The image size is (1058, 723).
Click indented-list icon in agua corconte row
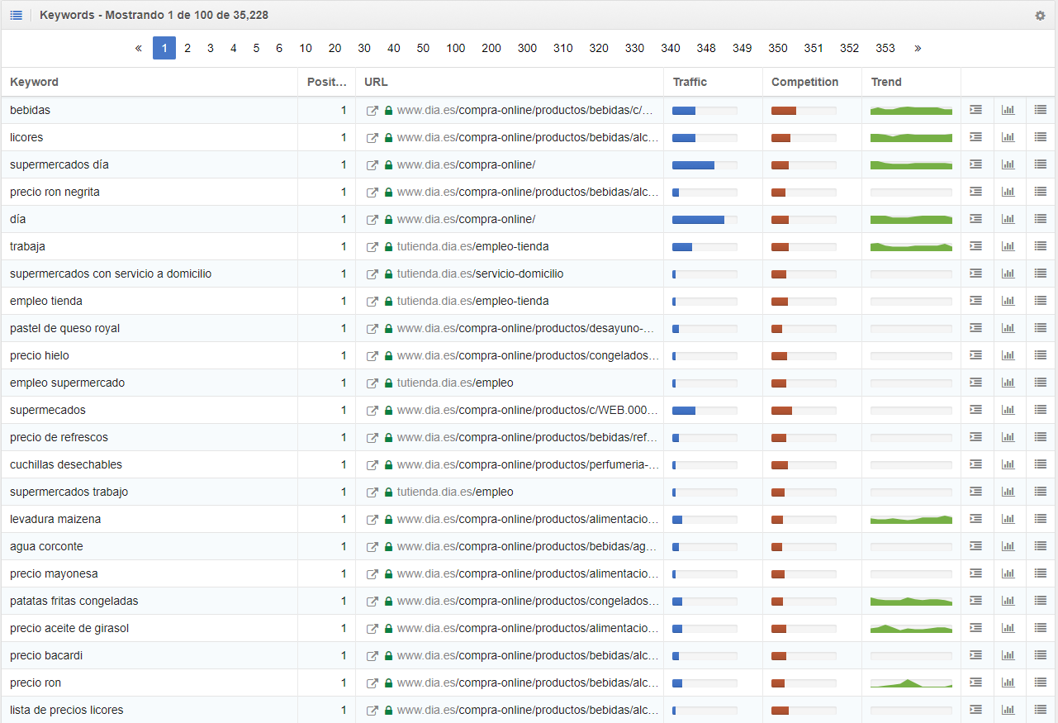tap(975, 546)
